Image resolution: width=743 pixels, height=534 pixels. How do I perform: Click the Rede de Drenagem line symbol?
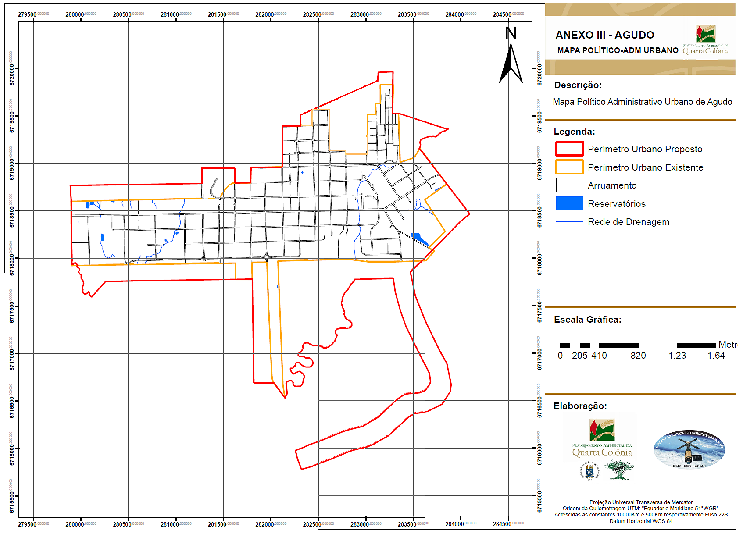pyautogui.click(x=569, y=222)
